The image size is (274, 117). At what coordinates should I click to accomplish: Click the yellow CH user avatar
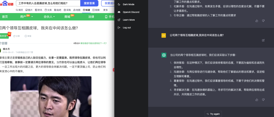click(x=164, y=35)
